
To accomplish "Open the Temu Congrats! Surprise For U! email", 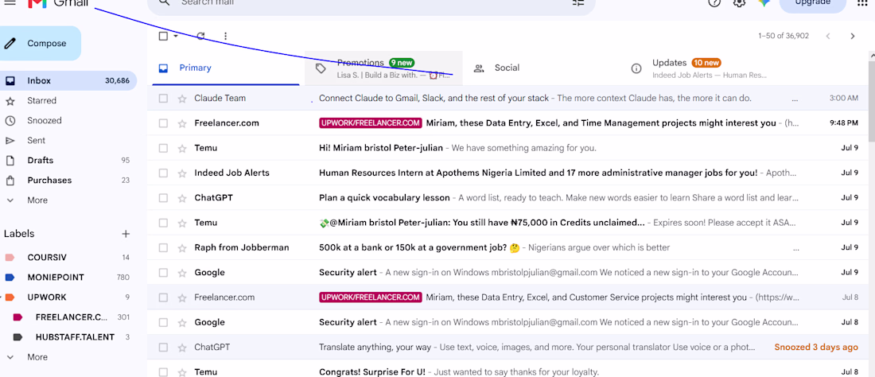I will pyautogui.click(x=507, y=371).
